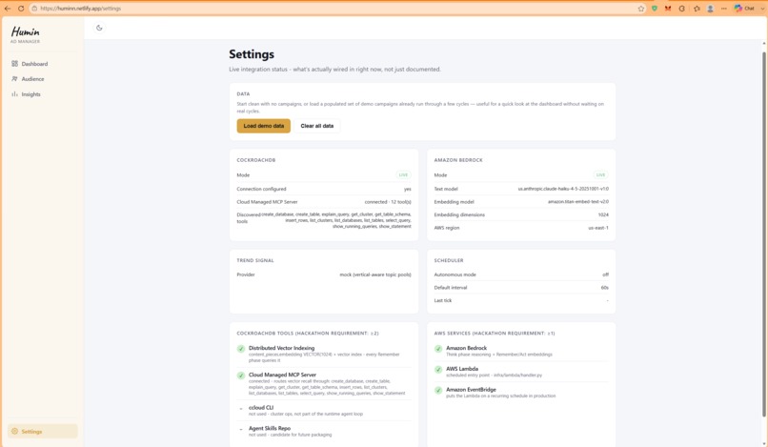768x447 pixels.
Task: Open the browser three-dot menu
Action: tap(724, 9)
